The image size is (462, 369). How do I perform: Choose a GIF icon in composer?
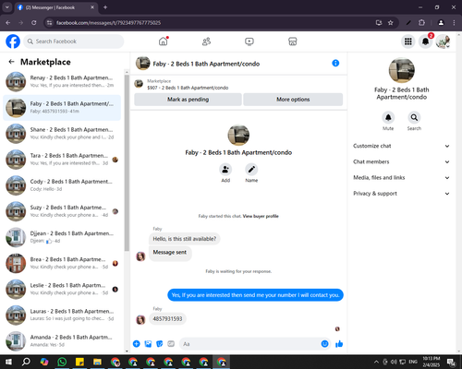coord(171,344)
